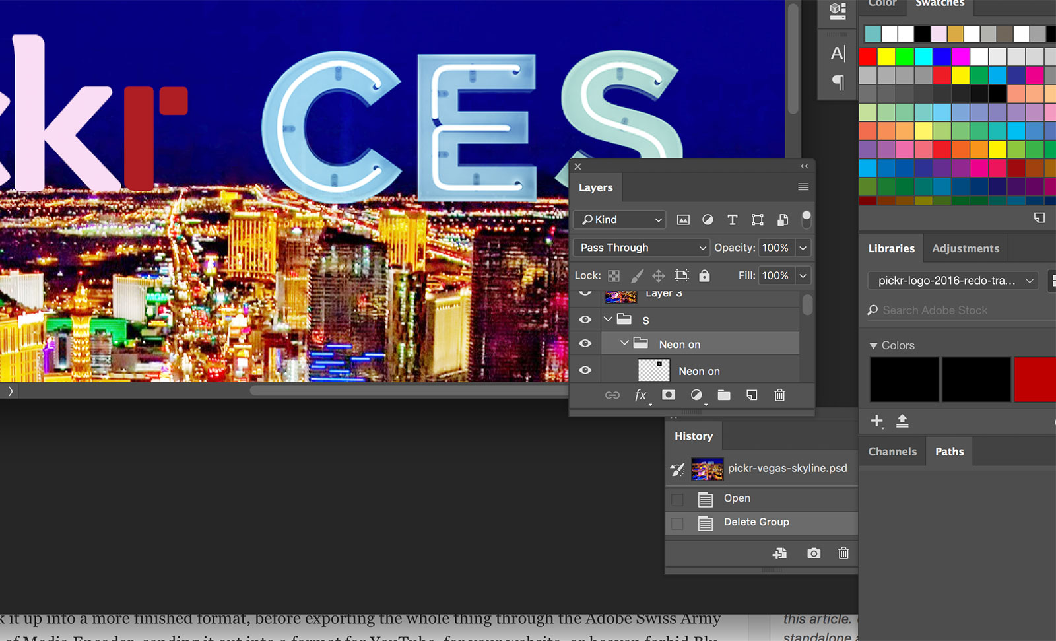The height and width of the screenshot is (641, 1056).
Task: Select the Open history state
Action: (x=737, y=498)
